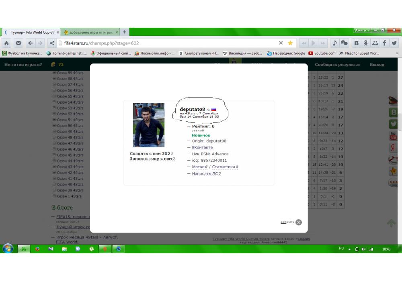The width and height of the screenshot is (402, 281).
Task: Open a new browser tab
Action: point(124,32)
